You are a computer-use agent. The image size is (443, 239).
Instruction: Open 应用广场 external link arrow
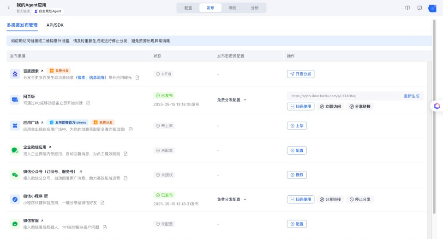pos(42,122)
